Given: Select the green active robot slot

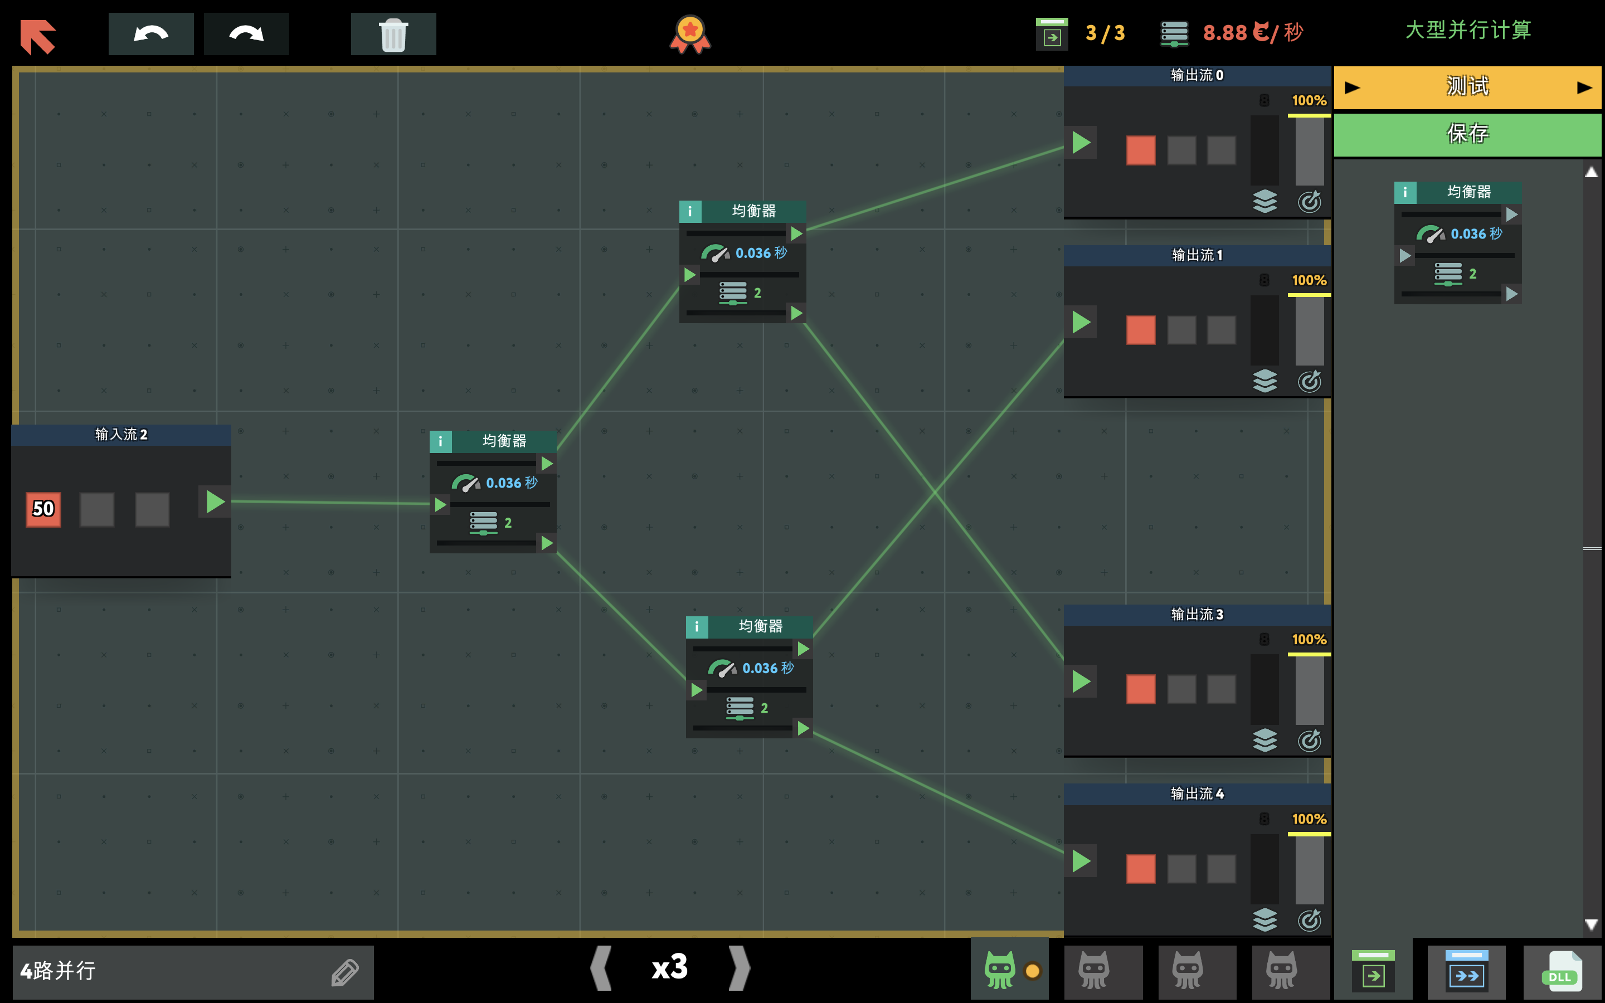Looking at the screenshot, I should 1000,971.
